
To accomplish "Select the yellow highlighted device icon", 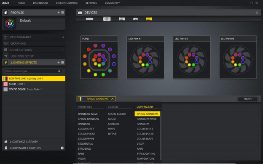I will click(x=149, y=19).
